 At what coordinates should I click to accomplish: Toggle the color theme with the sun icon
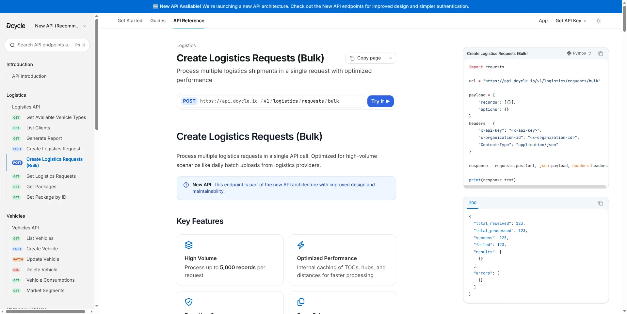tap(599, 21)
